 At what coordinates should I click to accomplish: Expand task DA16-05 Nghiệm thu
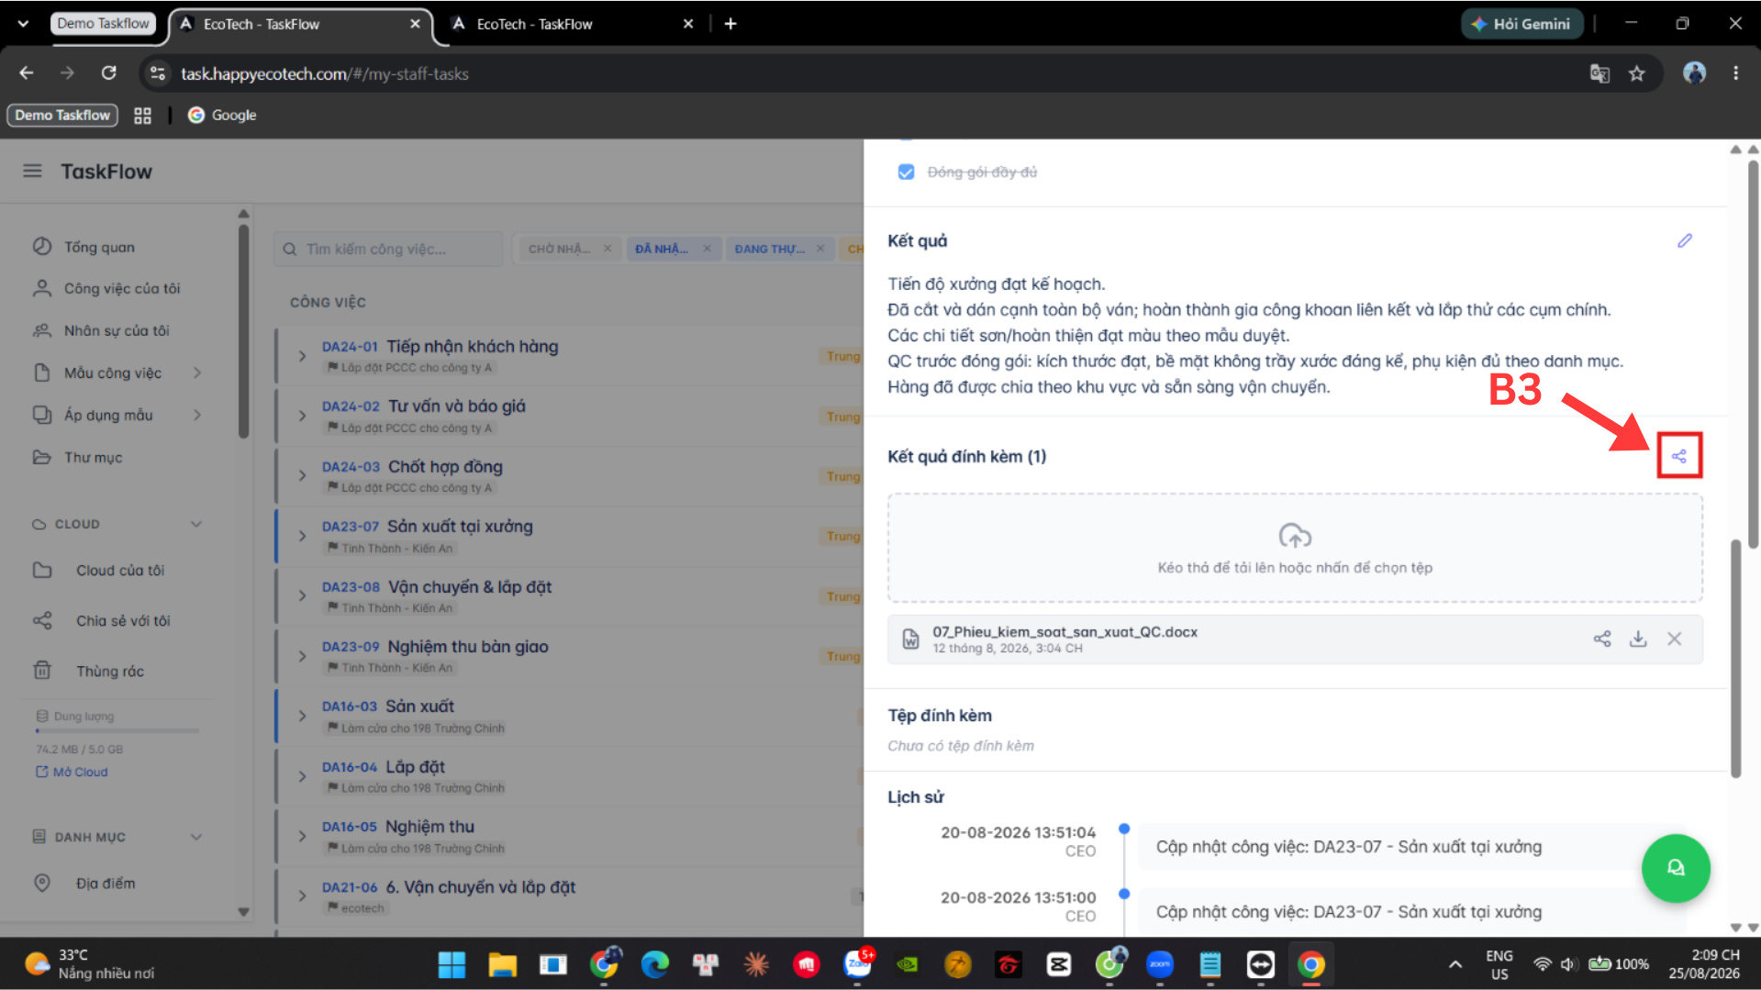[x=302, y=836]
